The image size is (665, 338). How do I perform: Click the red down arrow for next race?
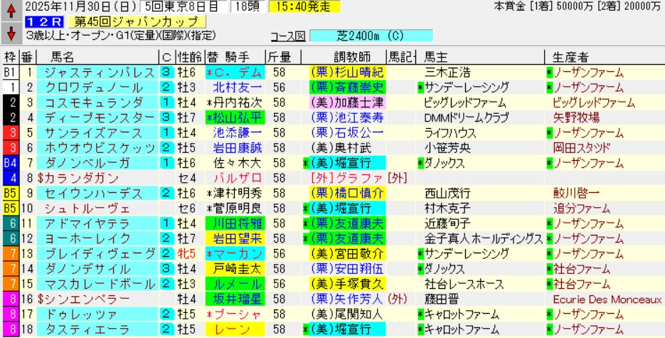point(11,34)
